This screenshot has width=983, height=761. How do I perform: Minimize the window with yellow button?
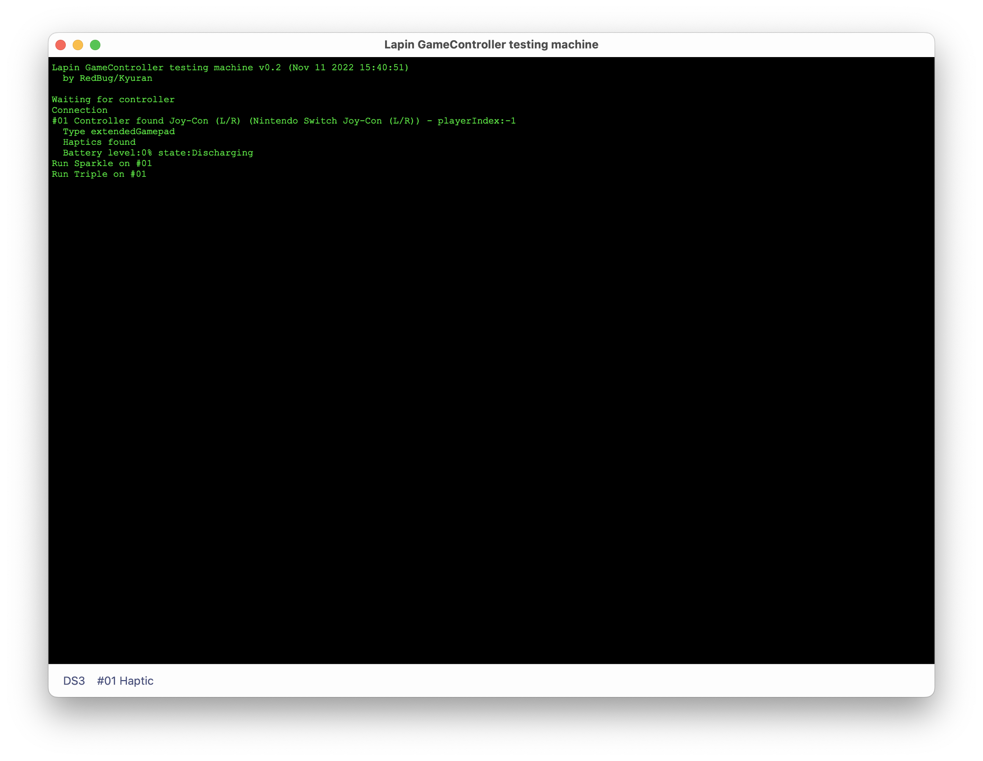[78, 45]
